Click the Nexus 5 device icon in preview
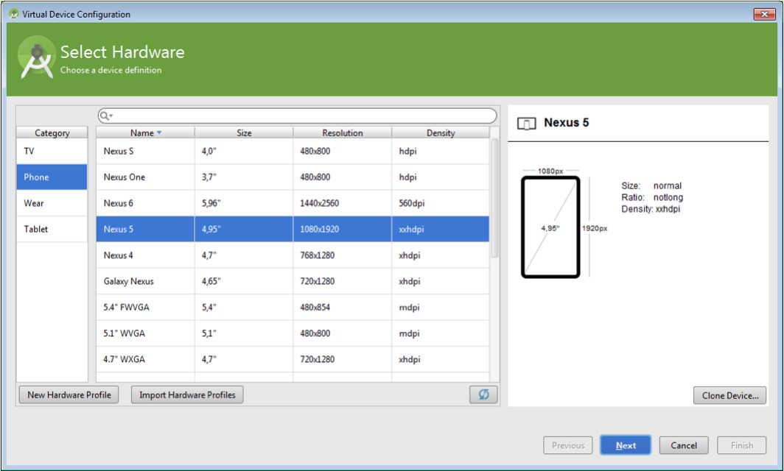 (526, 124)
